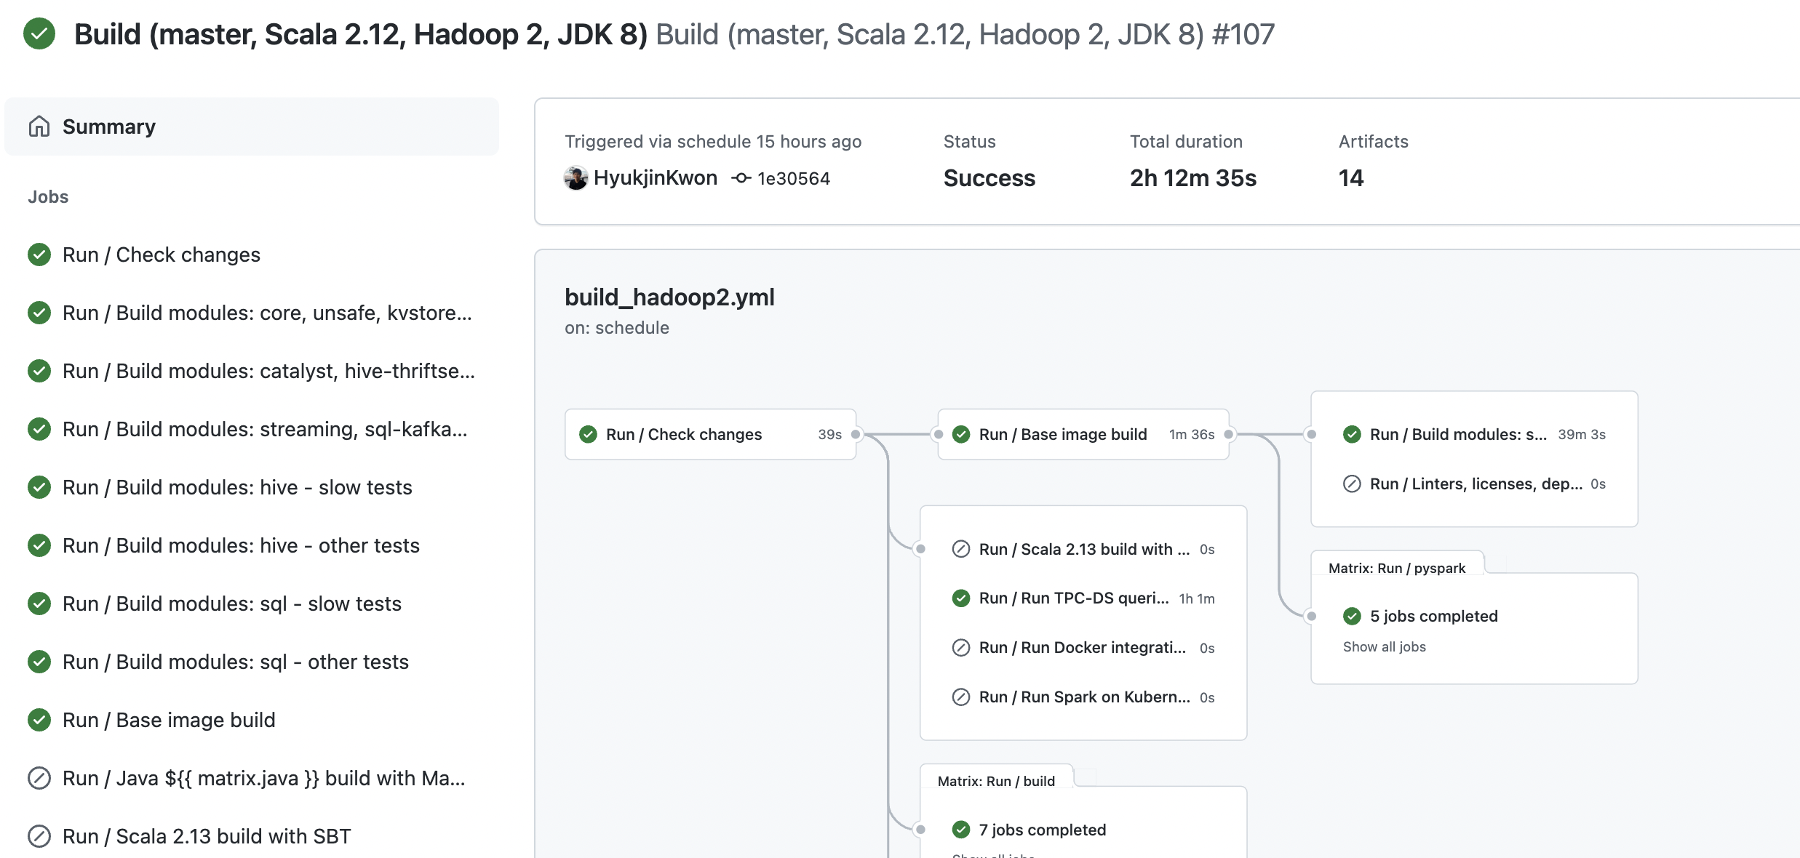This screenshot has height=858, width=1800.
Task: Click success icon of Check changes graph node
Action: 588,435
